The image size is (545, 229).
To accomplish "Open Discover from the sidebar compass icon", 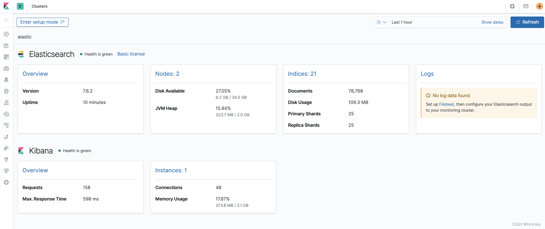I will (x=6, y=34).
